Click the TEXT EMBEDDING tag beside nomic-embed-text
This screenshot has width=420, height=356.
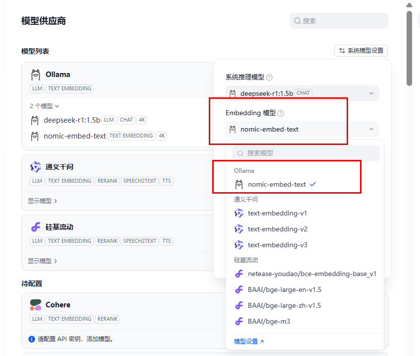point(131,136)
